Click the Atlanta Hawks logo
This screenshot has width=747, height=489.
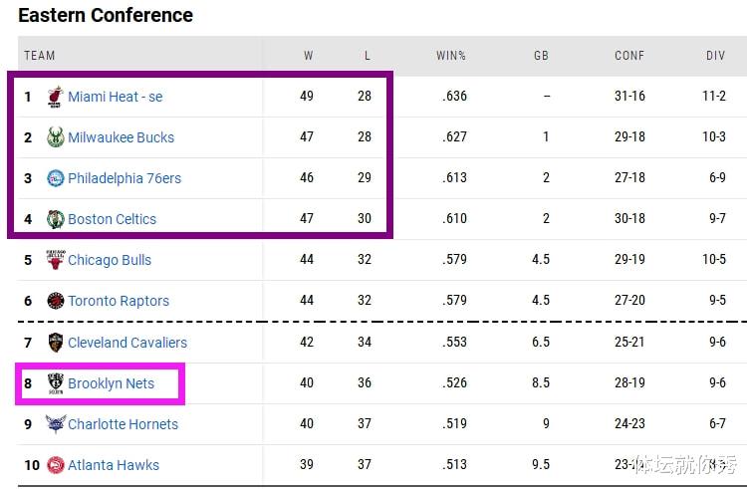[55, 465]
